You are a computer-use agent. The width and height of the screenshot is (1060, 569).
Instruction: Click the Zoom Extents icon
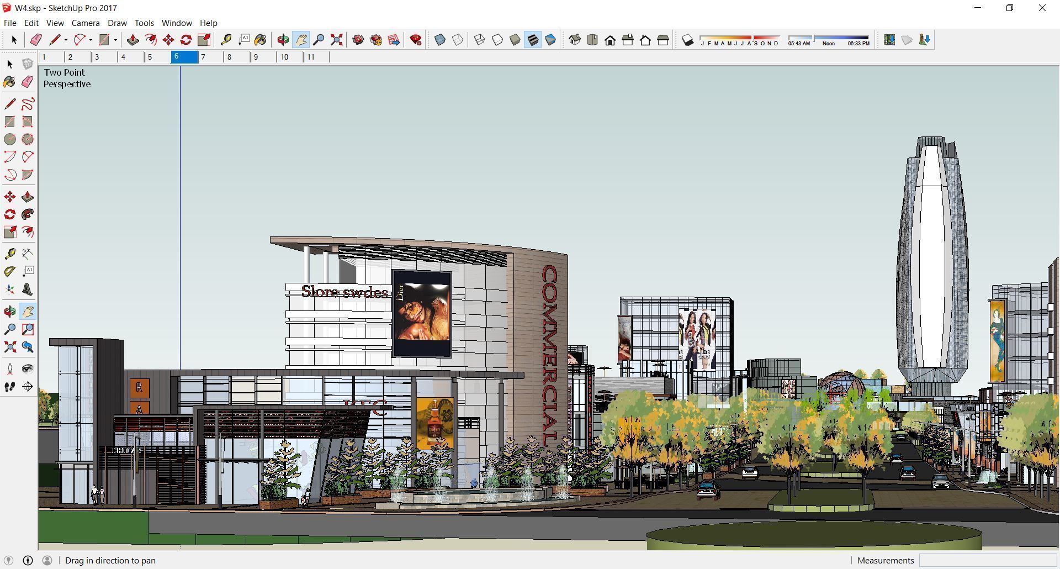click(x=336, y=40)
